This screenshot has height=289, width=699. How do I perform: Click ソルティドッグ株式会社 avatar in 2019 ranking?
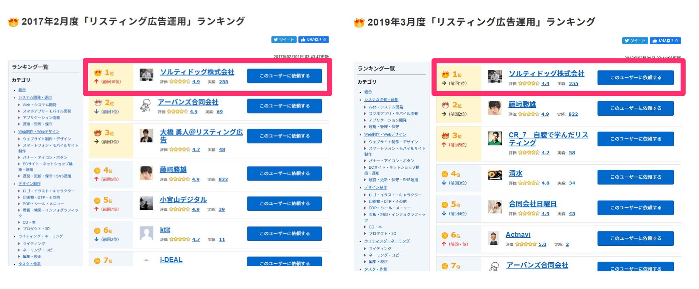495,76
